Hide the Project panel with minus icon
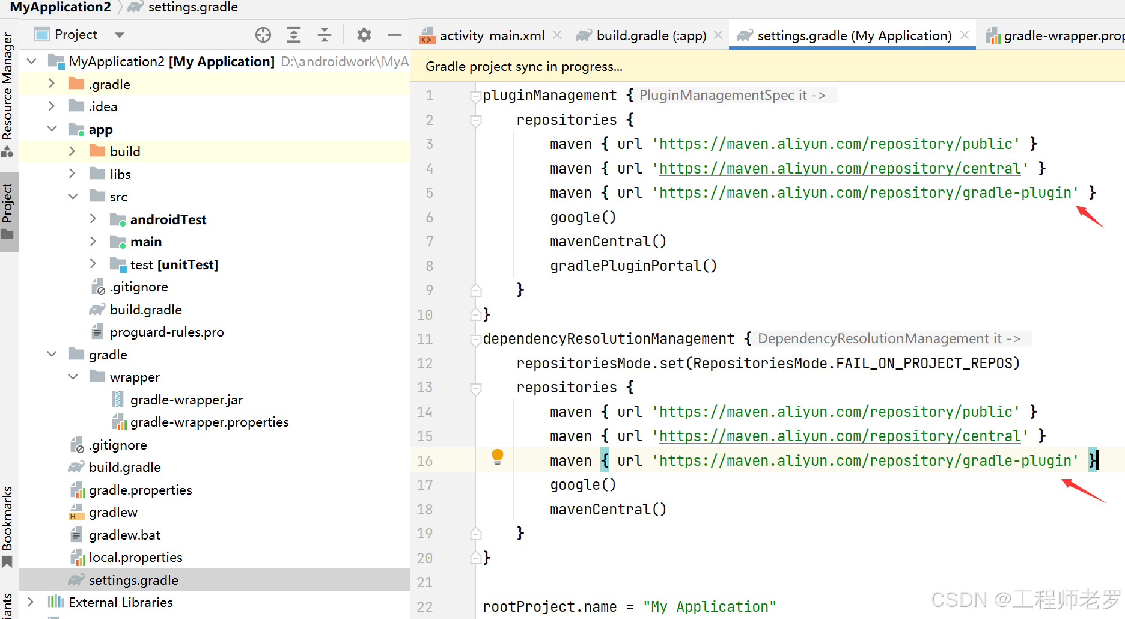1125x619 pixels. (x=395, y=35)
